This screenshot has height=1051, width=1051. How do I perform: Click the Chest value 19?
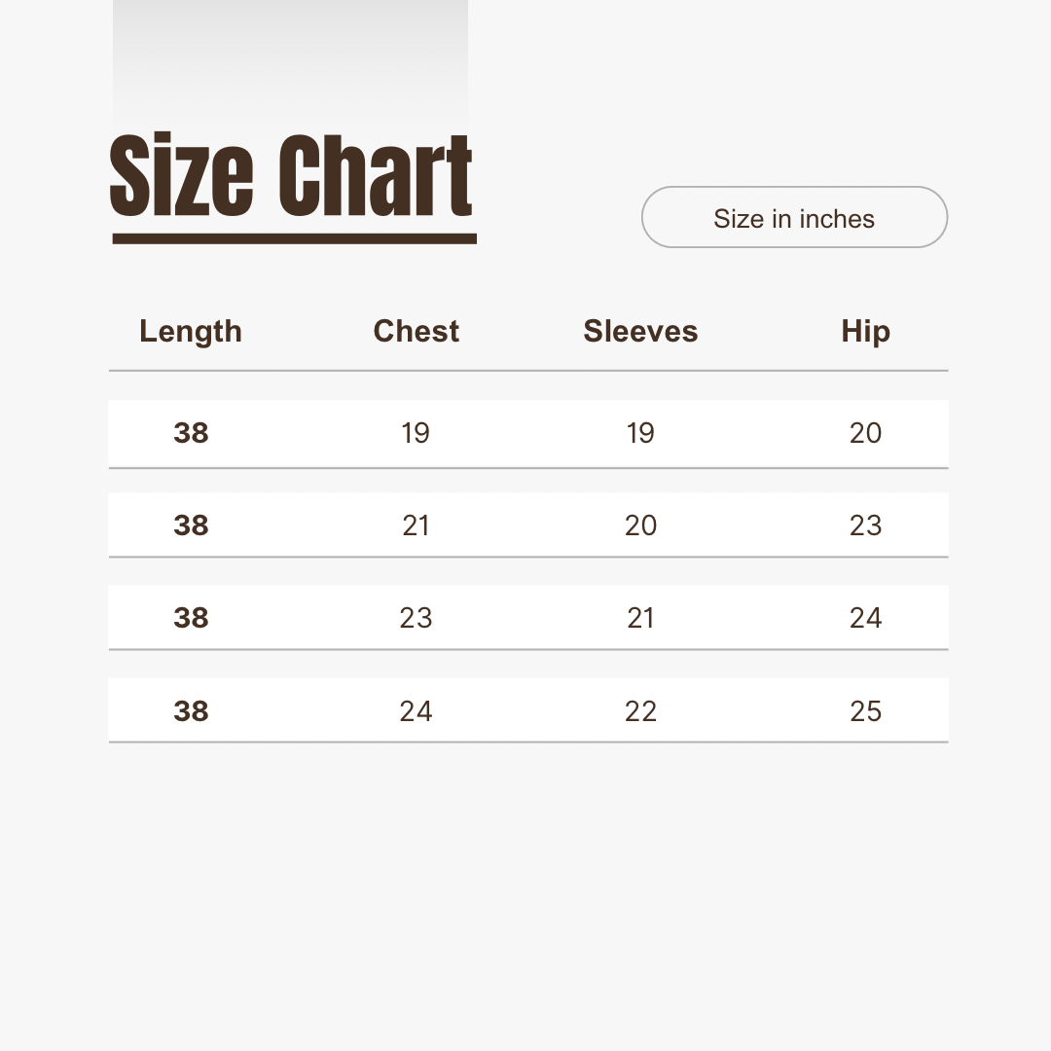click(x=416, y=433)
